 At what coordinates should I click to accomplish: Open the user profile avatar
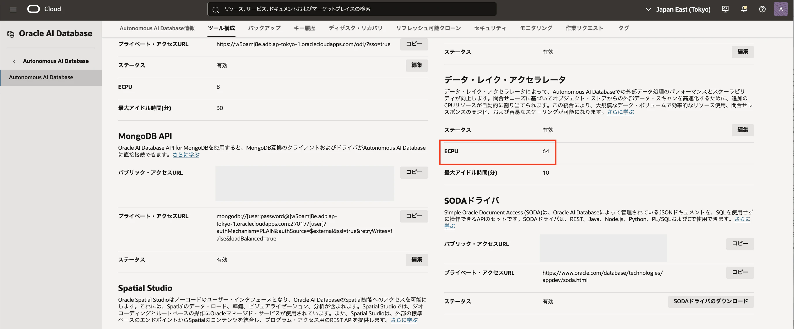[780, 9]
